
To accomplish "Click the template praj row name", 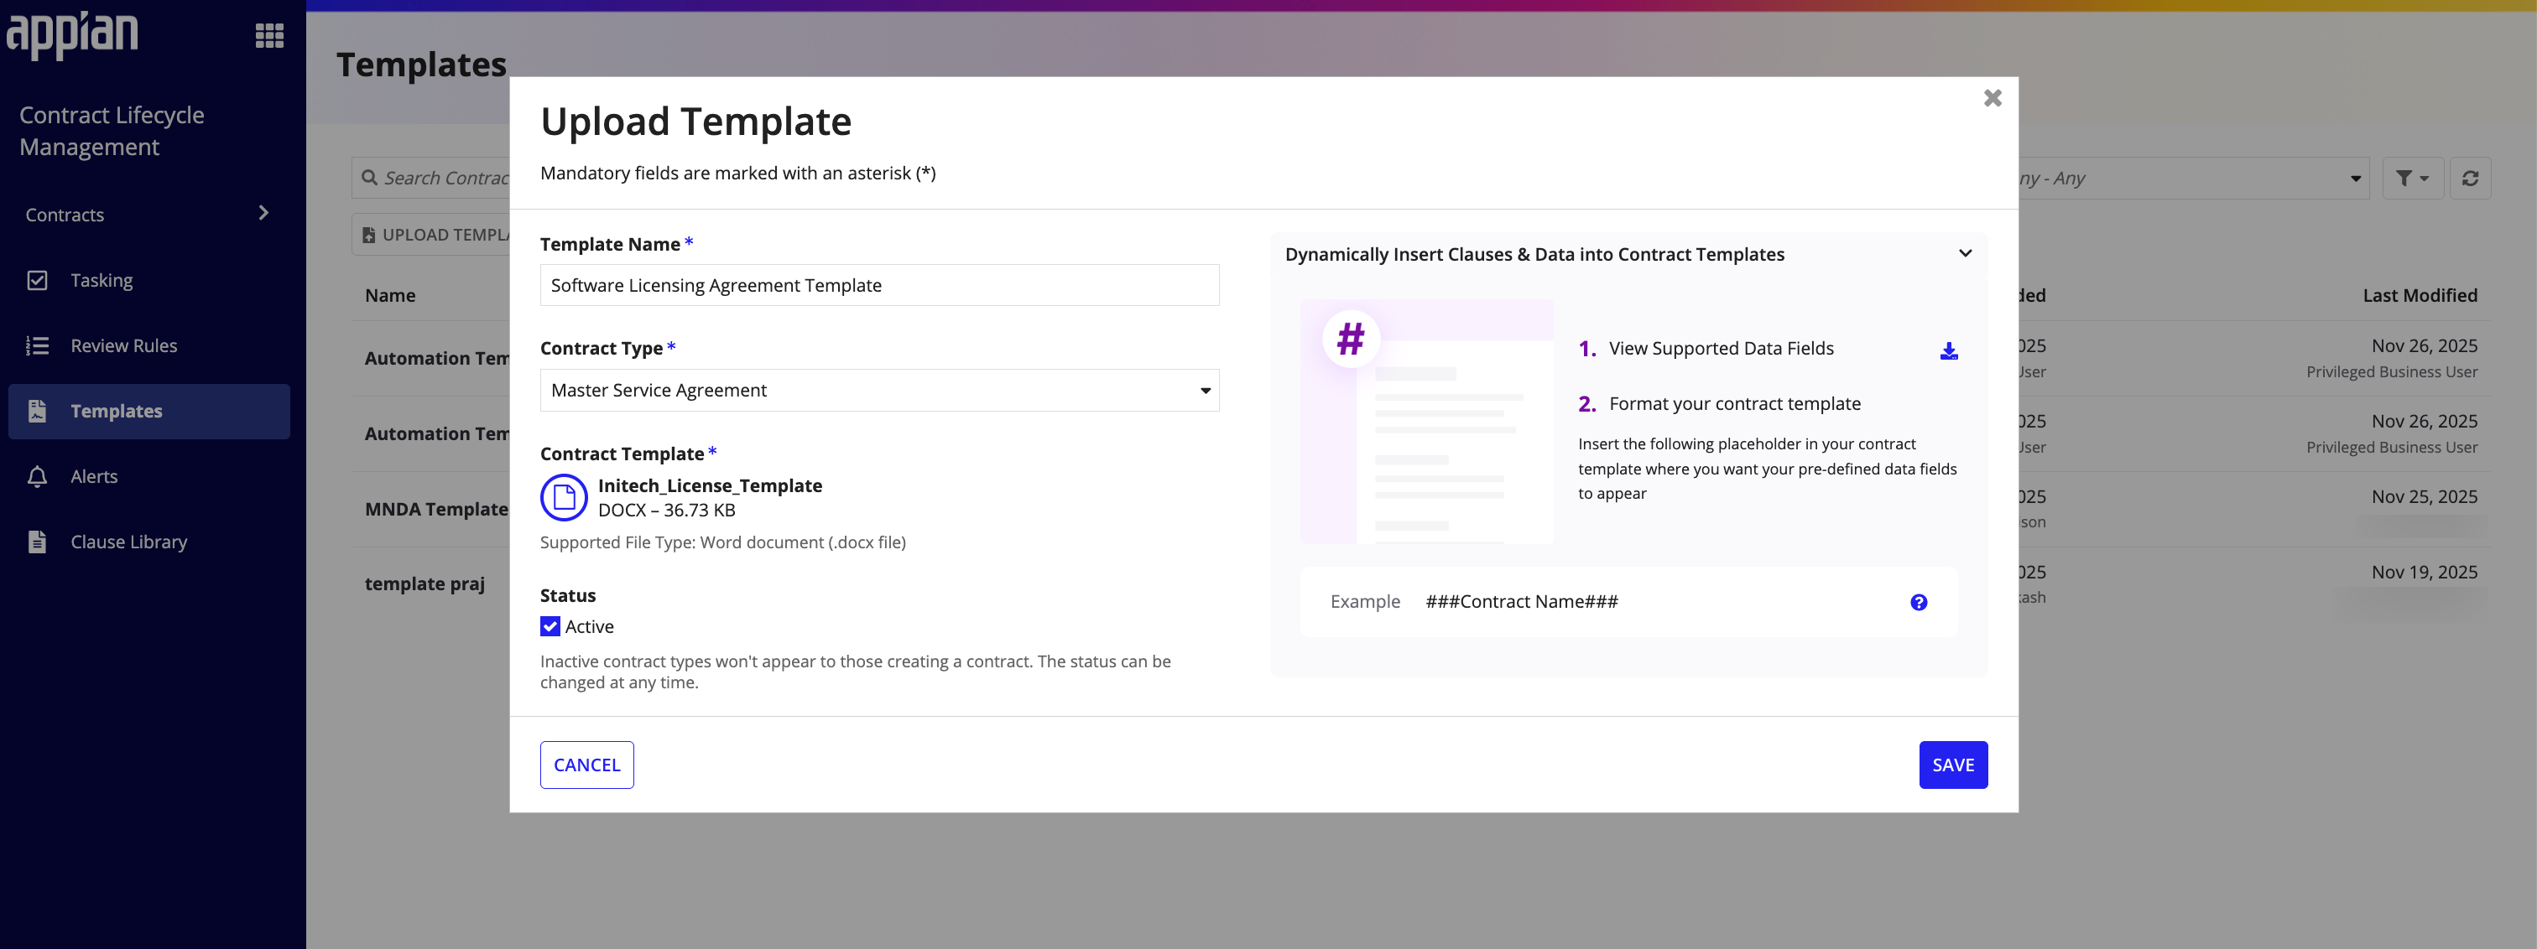I will (x=425, y=583).
